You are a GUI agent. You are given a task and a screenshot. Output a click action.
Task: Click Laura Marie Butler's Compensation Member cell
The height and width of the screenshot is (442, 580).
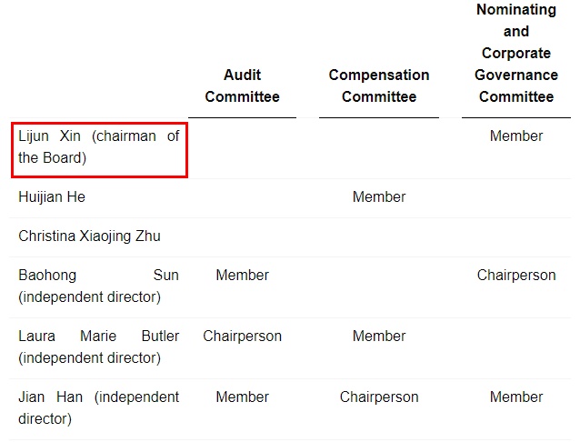point(379,336)
